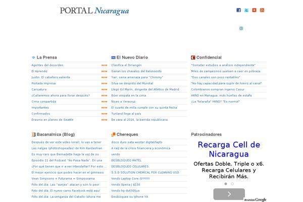
Task: Click the ad info icon
Action: [241, 28]
